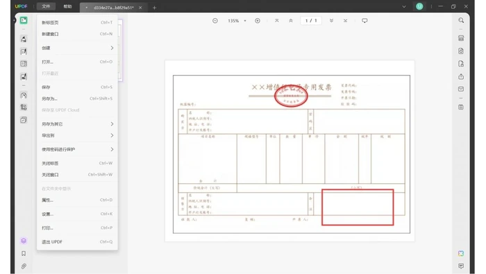This screenshot has height=274, width=486.
Task: Select the green Reader mode icon
Action: pyautogui.click(x=24, y=20)
